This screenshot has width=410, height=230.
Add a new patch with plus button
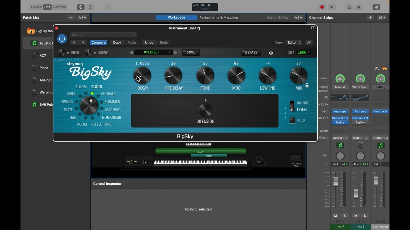(71, 17)
